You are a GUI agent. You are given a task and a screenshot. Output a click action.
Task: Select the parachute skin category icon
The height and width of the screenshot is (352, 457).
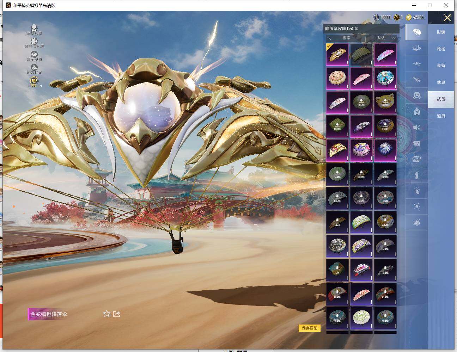[x=416, y=32]
